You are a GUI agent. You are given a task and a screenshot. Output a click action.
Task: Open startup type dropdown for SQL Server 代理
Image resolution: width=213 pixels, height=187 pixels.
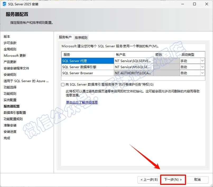click(x=202, y=61)
